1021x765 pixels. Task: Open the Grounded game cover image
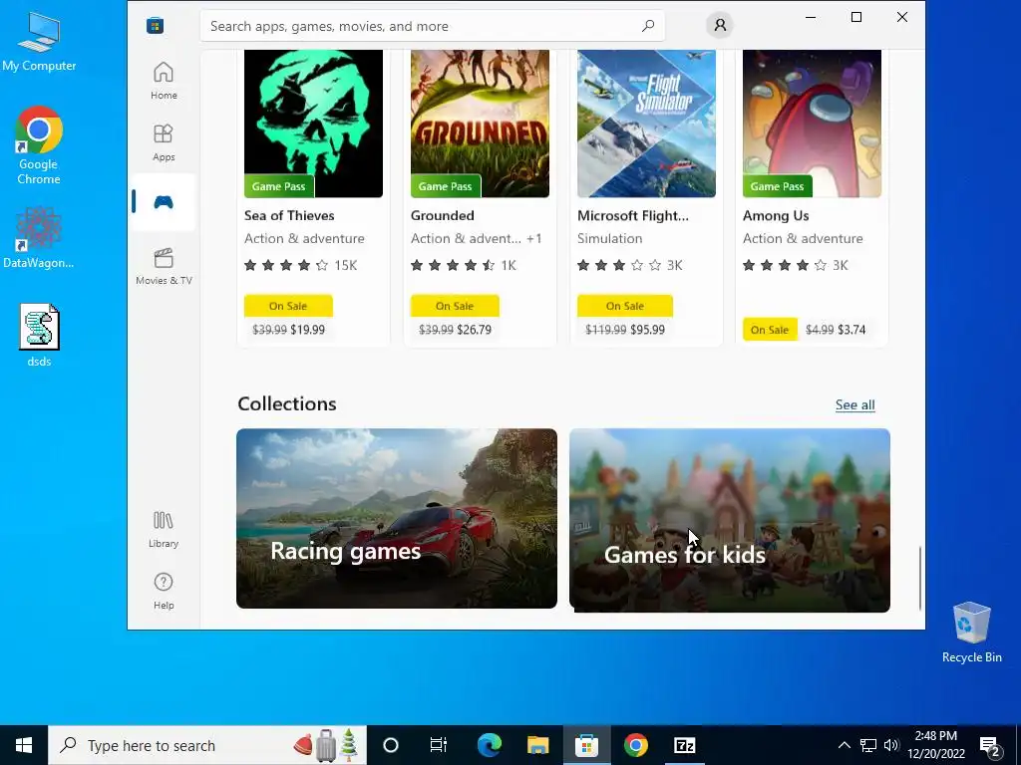click(x=480, y=124)
